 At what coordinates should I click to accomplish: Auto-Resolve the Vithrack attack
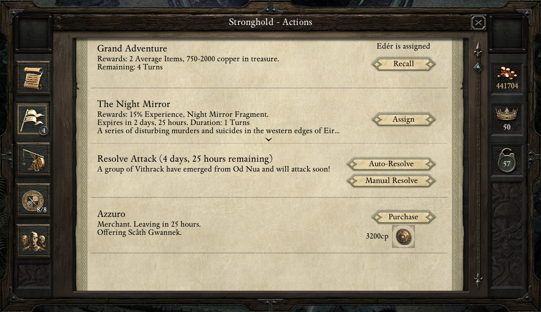[x=391, y=164]
